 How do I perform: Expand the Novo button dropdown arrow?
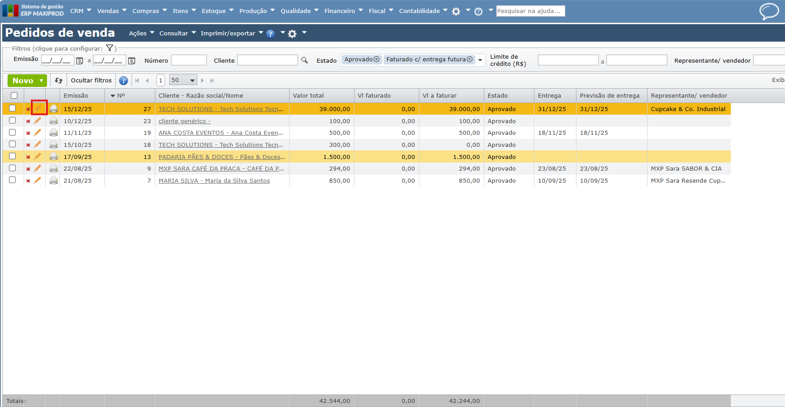click(42, 81)
